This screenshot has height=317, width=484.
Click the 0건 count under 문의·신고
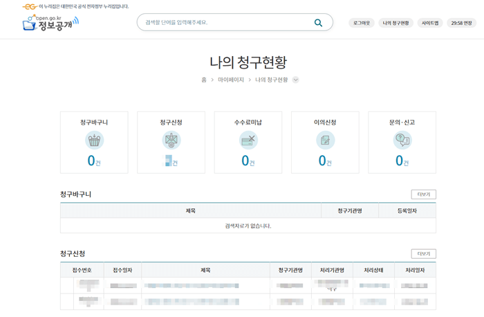[x=402, y=161]
